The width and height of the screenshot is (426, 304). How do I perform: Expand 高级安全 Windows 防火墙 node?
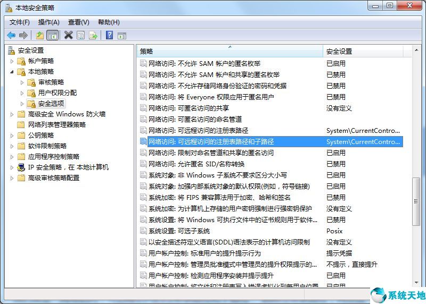coord(12,114)
